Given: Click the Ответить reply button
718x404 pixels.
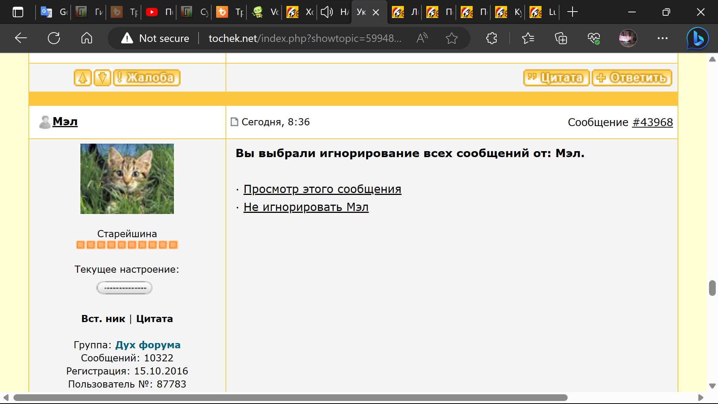Looking at the screenshot, I should click(632, 78).
